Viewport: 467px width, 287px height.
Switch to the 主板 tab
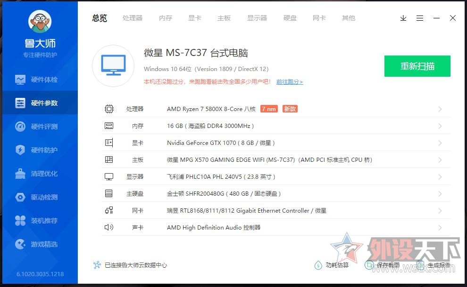(x=224, y=18)
